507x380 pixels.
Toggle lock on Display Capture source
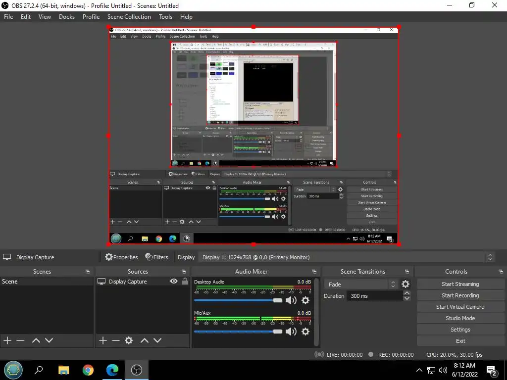point(185,281)
